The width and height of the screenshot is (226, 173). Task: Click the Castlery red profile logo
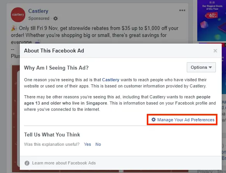(x=18, y=15)
